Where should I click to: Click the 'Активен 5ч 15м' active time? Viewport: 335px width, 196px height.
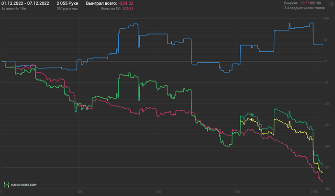14,9
